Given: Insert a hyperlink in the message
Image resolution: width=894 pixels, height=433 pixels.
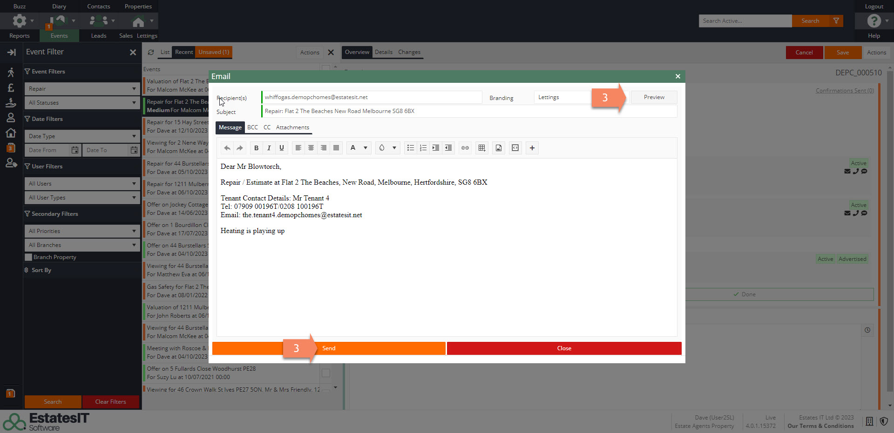Looking at the screenshot, I should click(465, 148).
